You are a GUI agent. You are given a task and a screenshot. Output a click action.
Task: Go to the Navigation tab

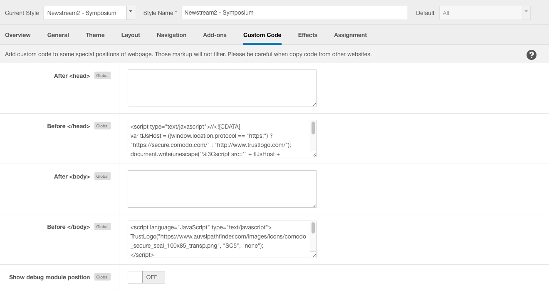[172, 35]
